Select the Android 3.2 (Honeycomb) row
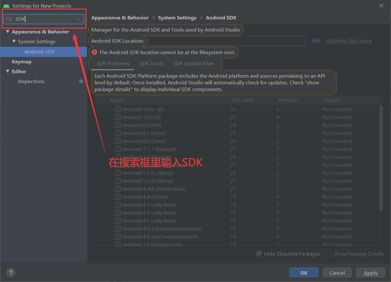This screenshot has height=282, width=391. (x=237, y=244)
